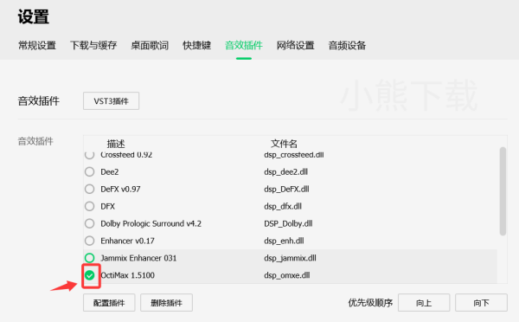The image size is (519, 322).
Task: Select the Dee2 description text
Action: coord(110,172)
